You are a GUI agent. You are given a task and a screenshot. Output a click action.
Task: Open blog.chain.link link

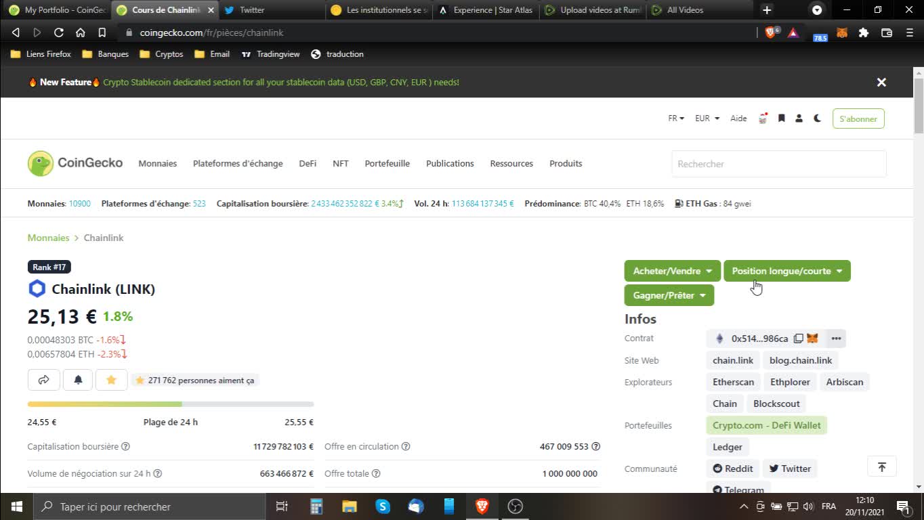tap(801, 360)
